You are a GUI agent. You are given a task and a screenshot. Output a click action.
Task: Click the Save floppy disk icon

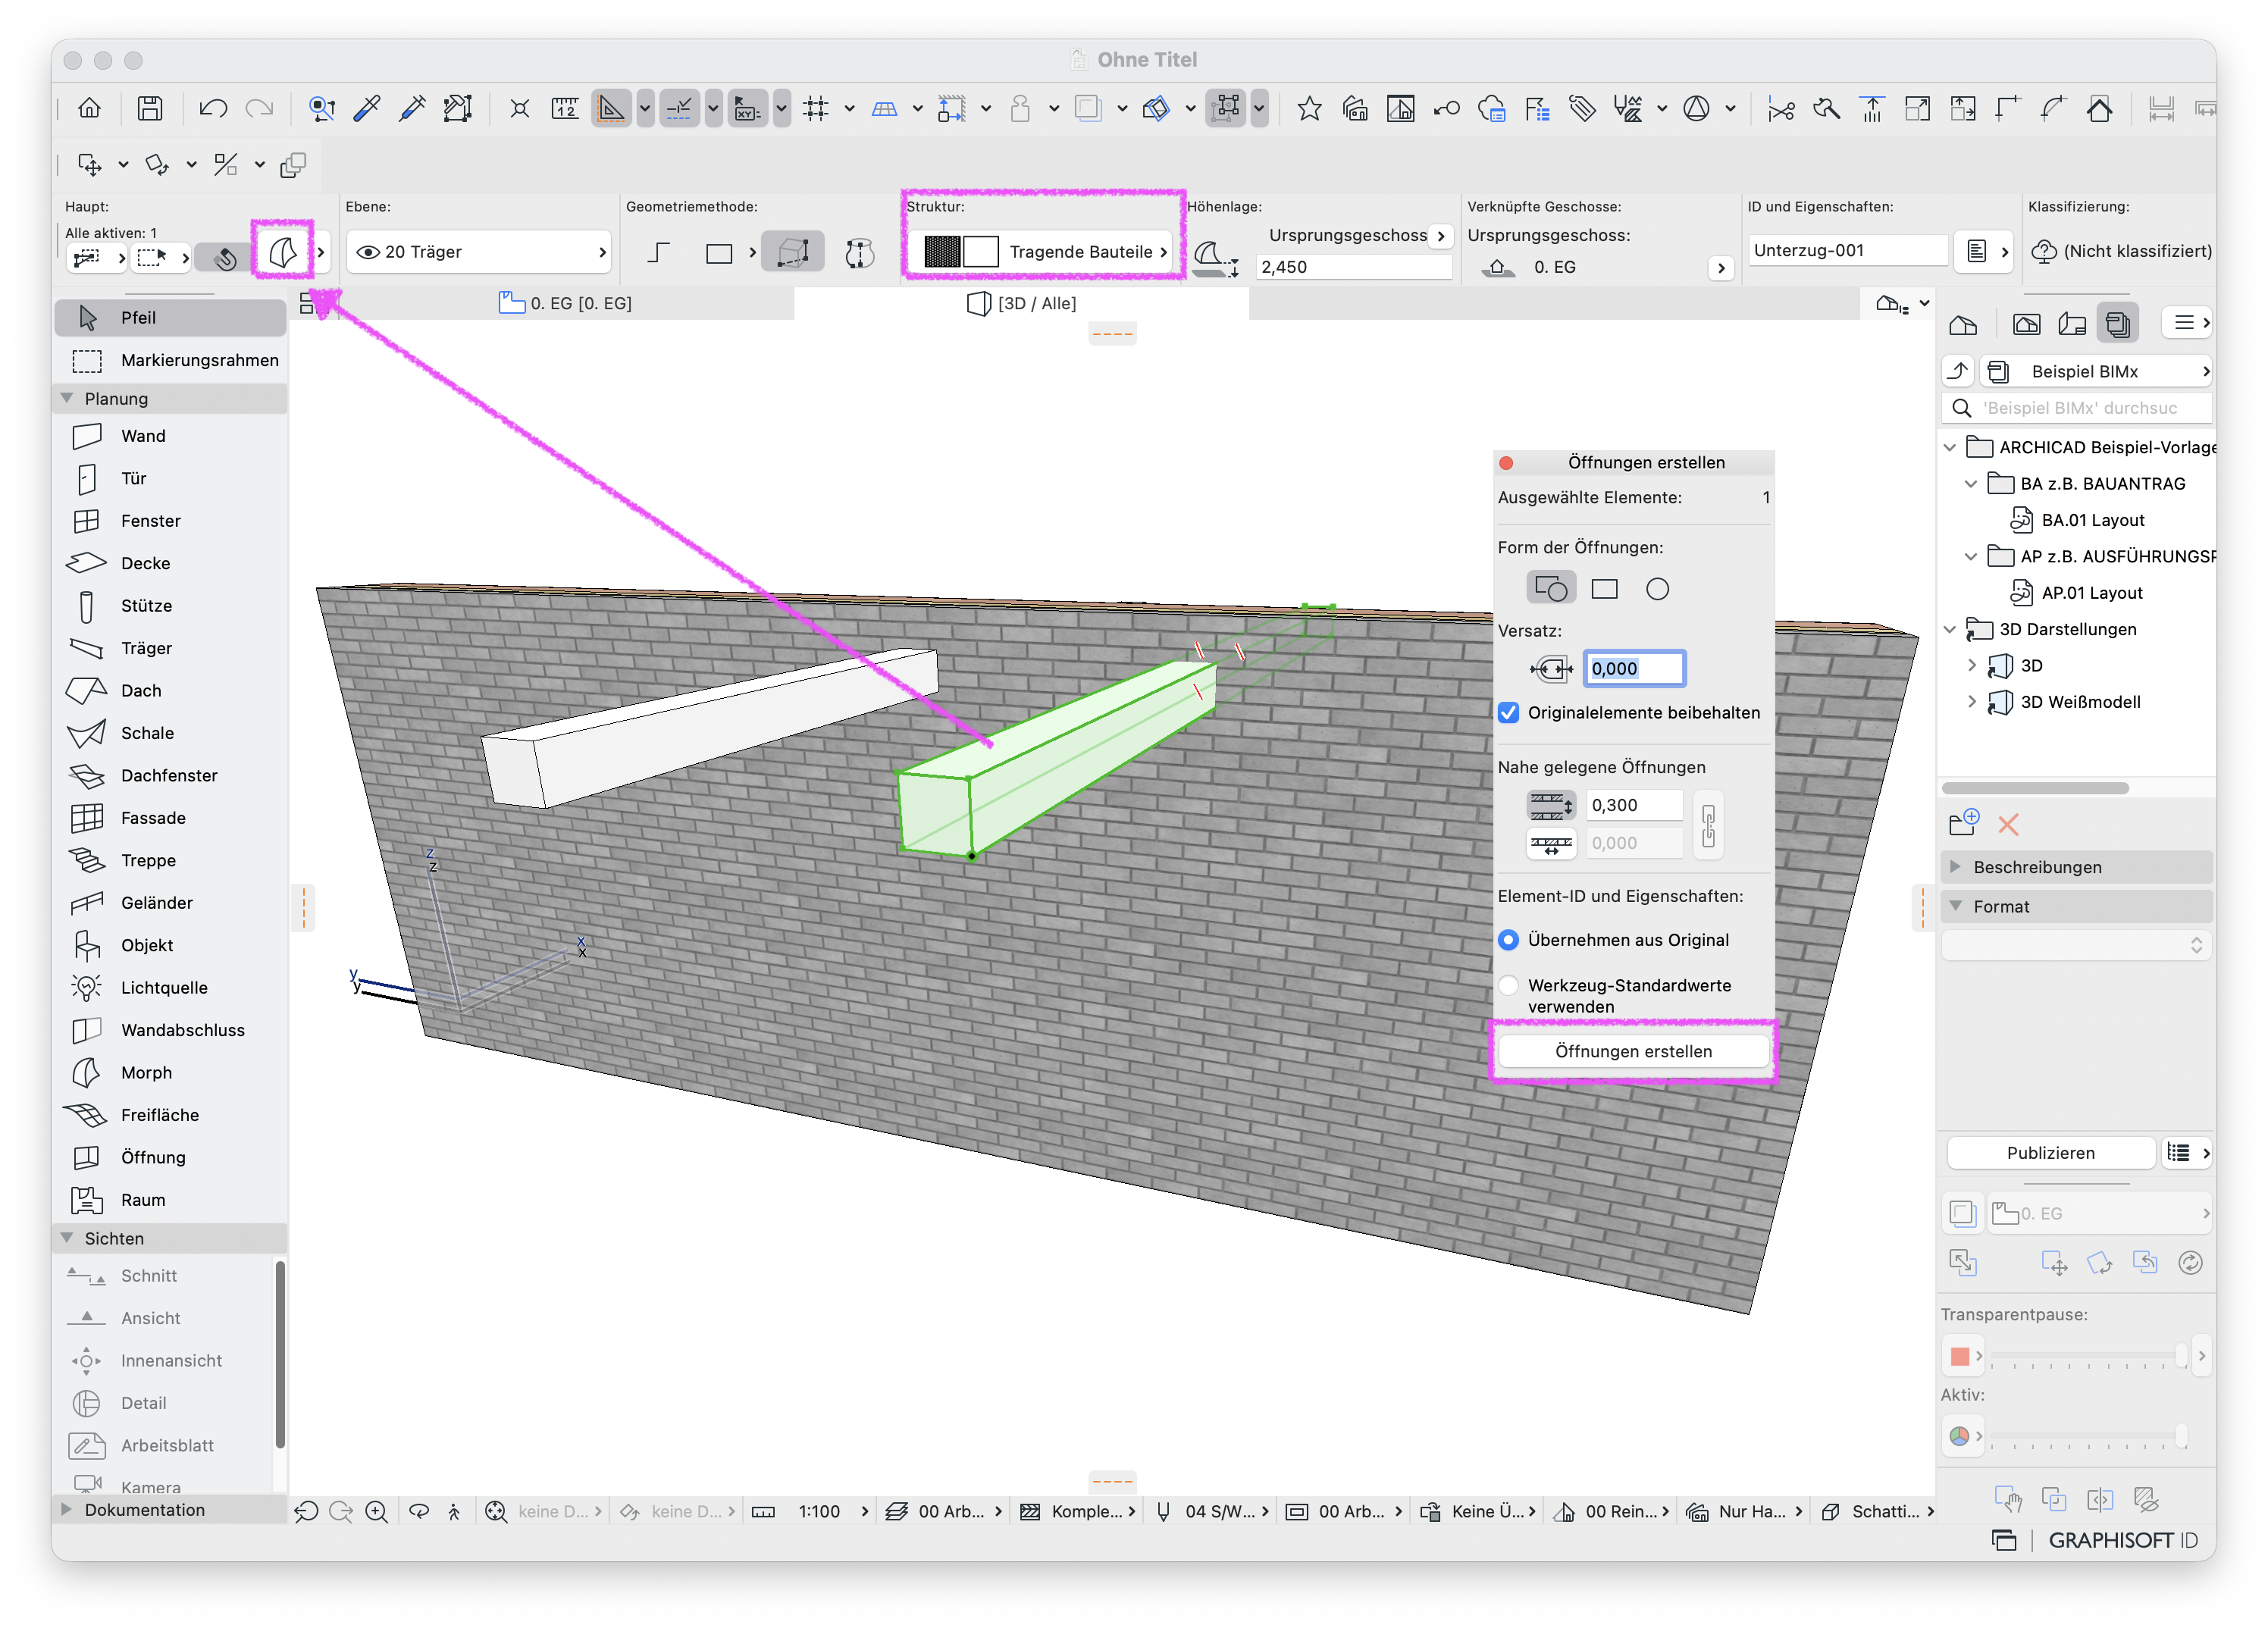pos(150,108)
